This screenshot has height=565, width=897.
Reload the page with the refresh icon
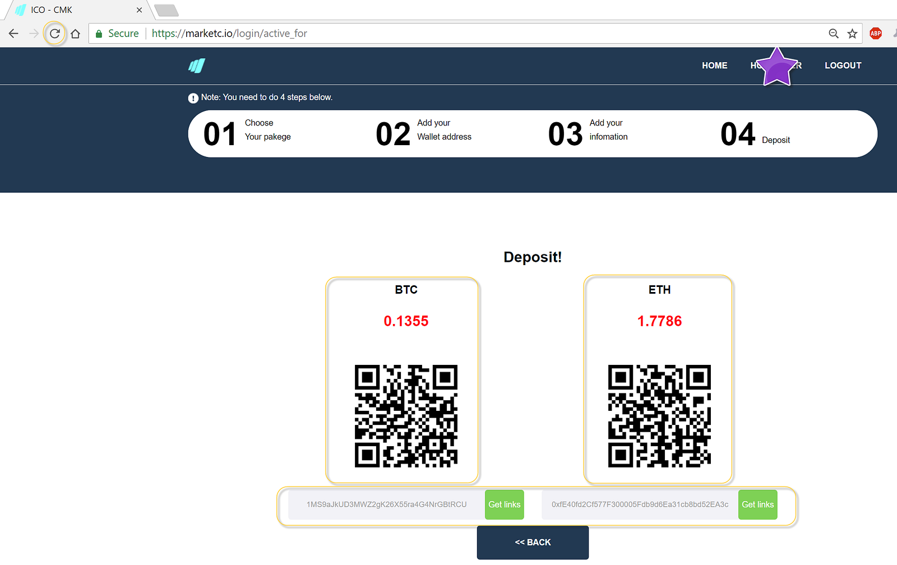(x=54, y=34)
